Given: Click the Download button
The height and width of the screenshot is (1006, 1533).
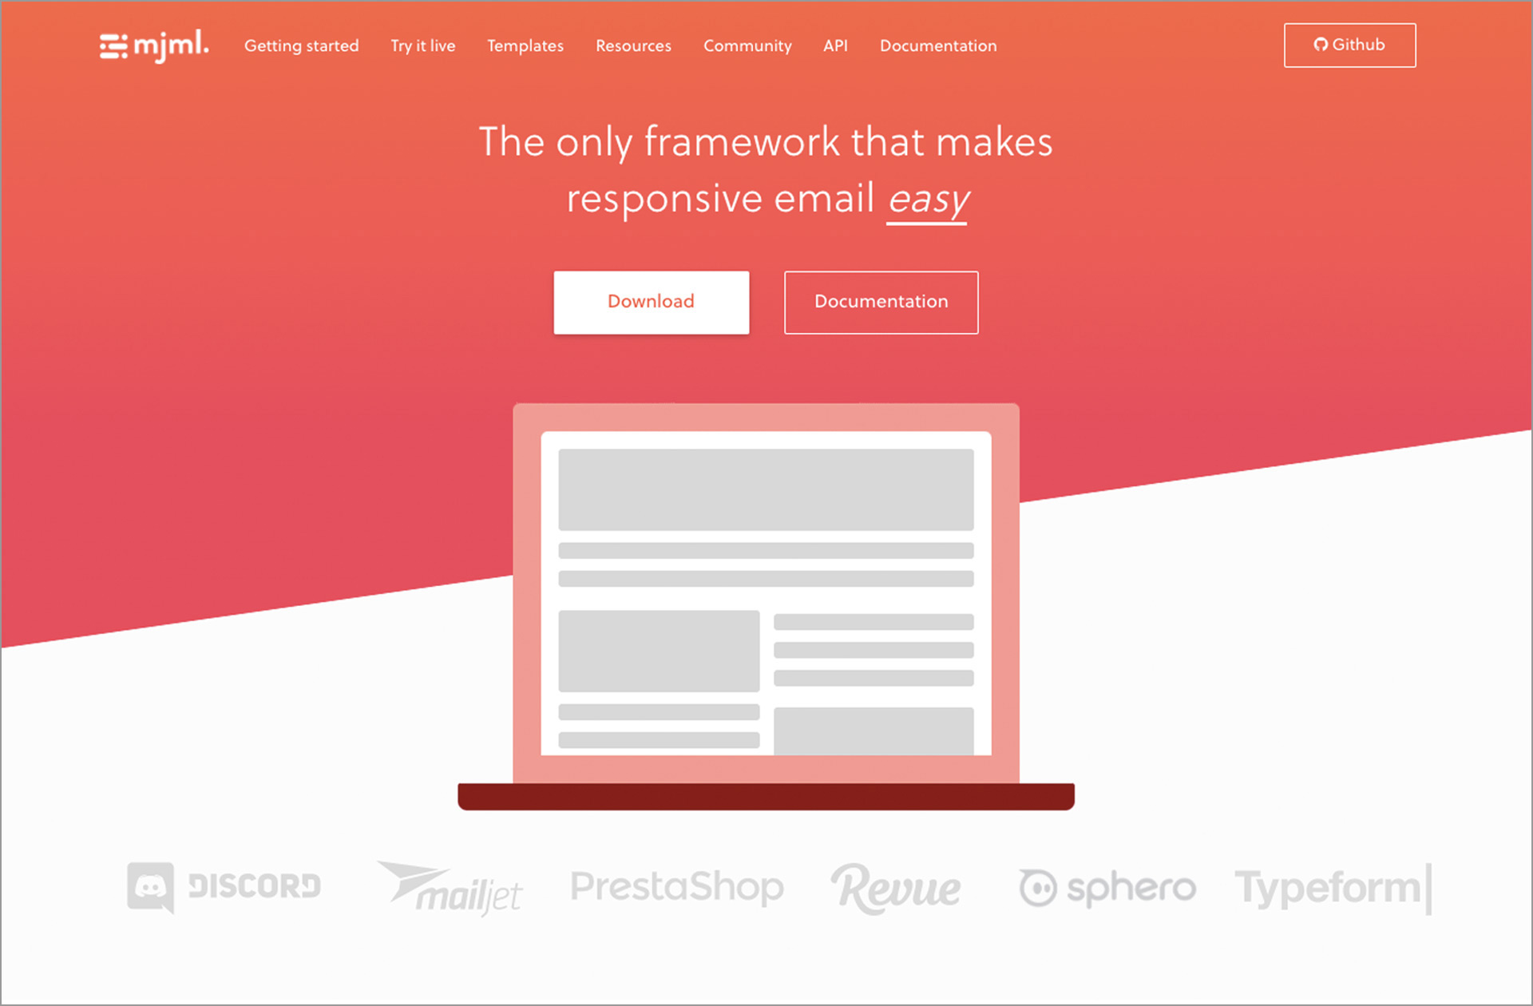Looking at the screenshot, I should [651, 302].
